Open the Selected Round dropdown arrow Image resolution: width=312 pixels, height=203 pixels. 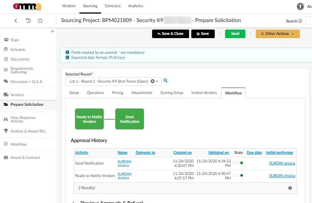point(157,81)
